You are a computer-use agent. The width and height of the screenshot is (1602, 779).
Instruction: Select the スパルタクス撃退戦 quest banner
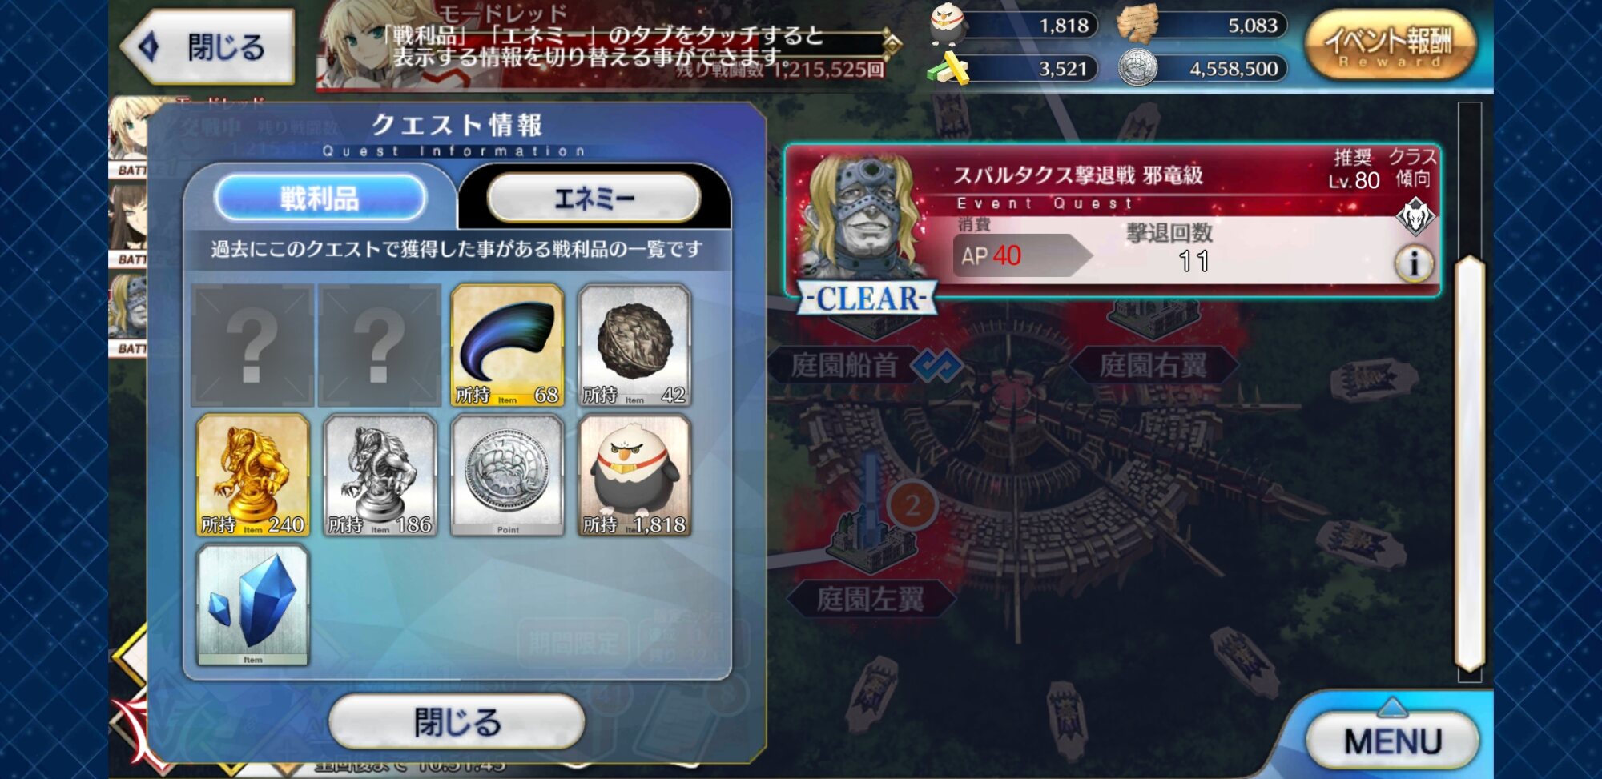click(x=1113, y=222)
